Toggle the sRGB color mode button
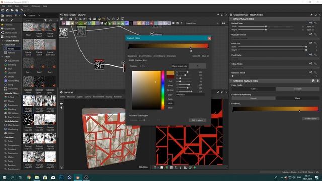The height and width of the screenshot is (181, 322). 170,103
